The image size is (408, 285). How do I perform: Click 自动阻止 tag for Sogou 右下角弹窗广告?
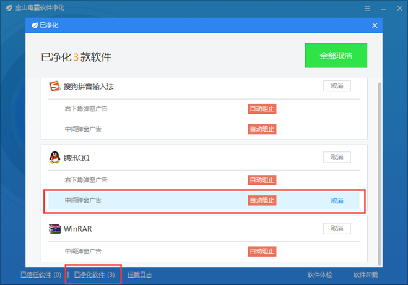tap(262, 109)
